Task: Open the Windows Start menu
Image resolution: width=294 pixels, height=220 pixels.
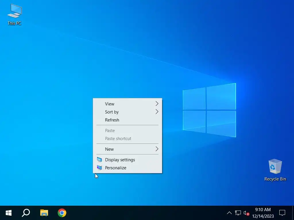Action: tap(9, 213)
